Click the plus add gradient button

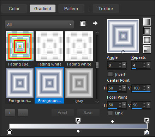[x=10, y=113]
